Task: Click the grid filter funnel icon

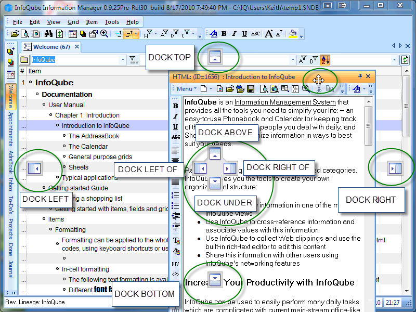Action: tap(133, 60)
